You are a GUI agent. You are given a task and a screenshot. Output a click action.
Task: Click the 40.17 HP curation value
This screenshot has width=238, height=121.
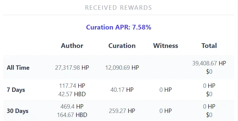122,90
